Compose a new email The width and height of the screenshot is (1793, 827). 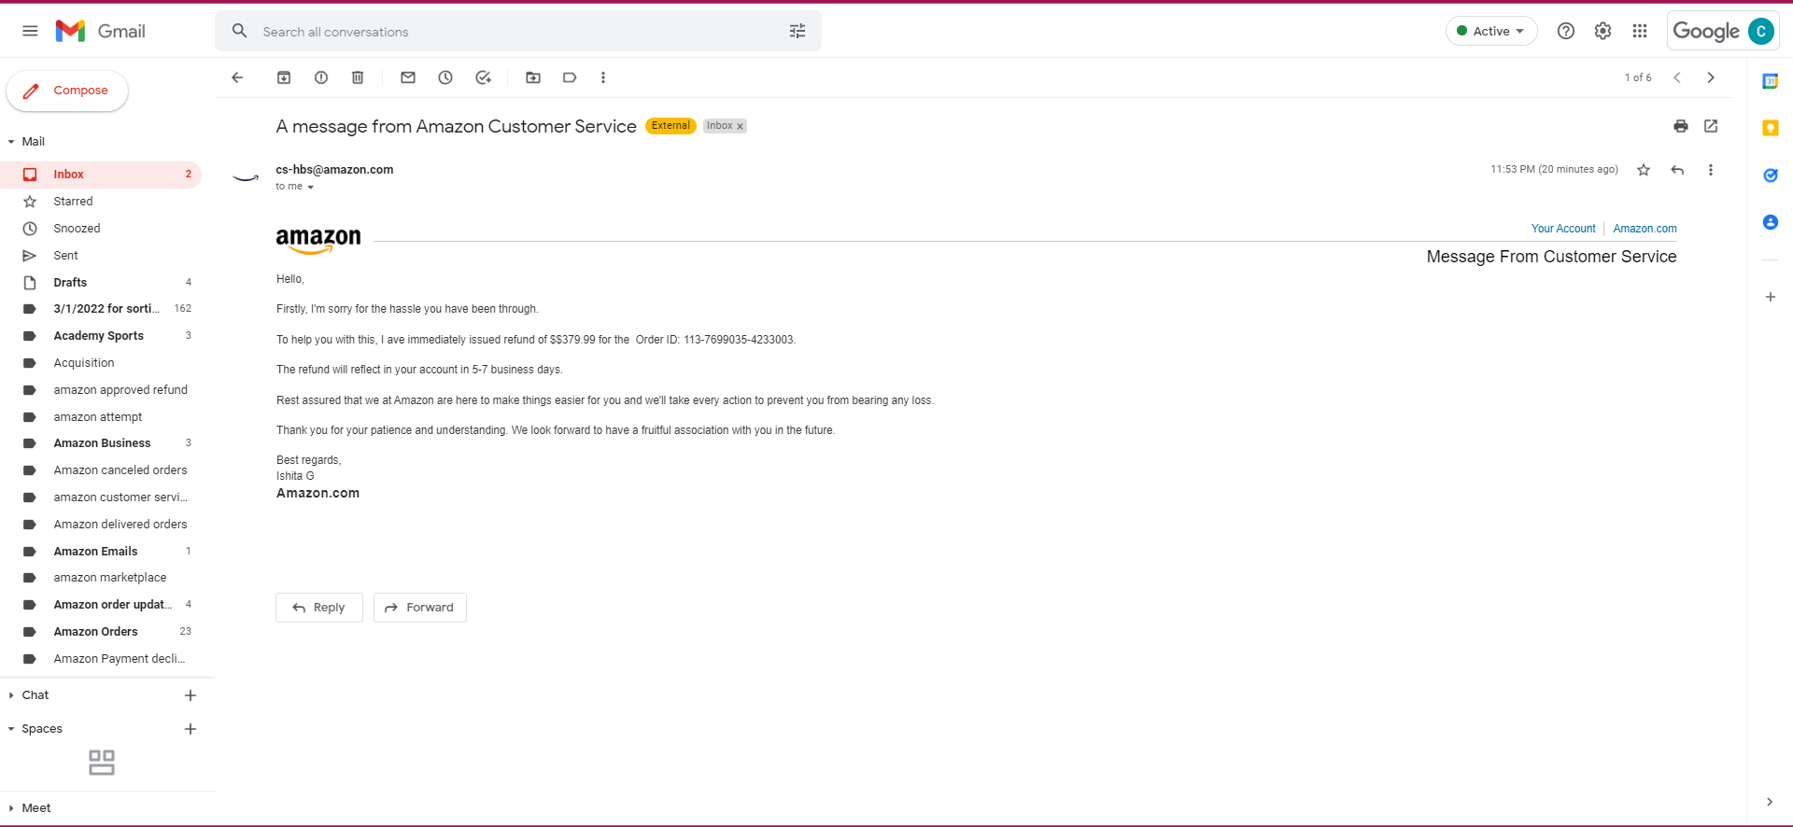pos(67,91)
